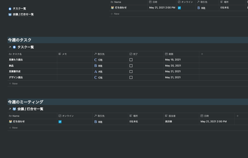The width and height of the screenshot is (248, 158).
Task: Add a column with plus in task table
Action: coord(202,54)
